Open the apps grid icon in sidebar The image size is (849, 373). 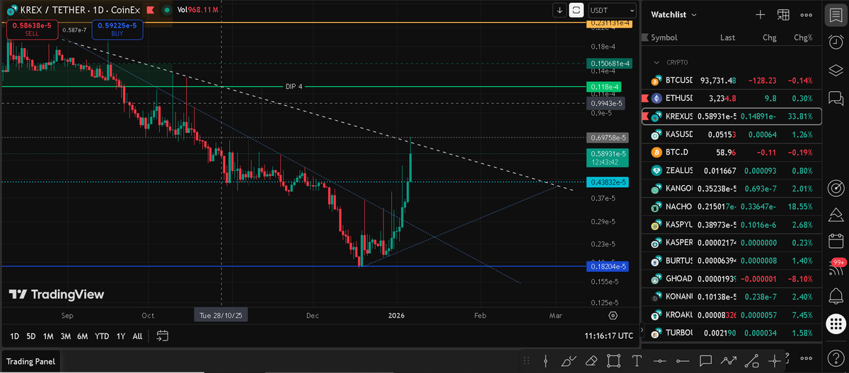pyautogui.click(x=836, y=324)
